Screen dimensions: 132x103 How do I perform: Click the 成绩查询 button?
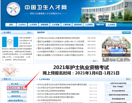17,92
